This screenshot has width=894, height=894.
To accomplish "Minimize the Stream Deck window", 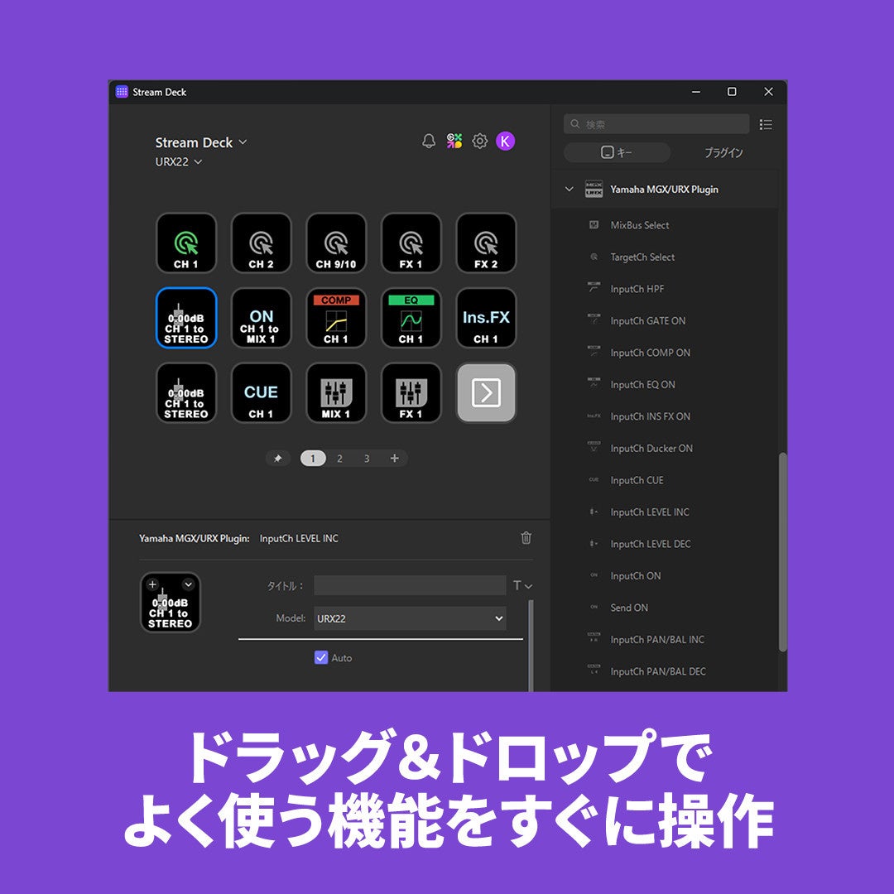I will point(696,92).
